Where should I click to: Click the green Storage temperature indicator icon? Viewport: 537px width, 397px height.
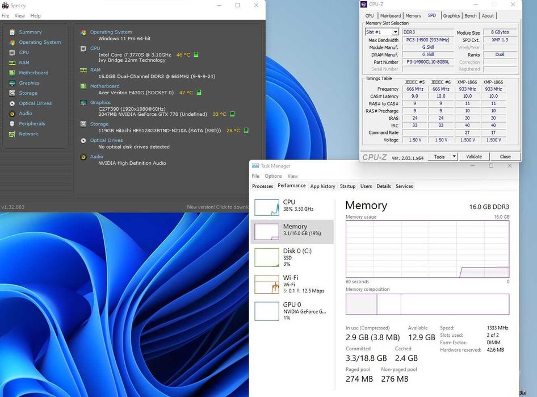click(246, 130)
